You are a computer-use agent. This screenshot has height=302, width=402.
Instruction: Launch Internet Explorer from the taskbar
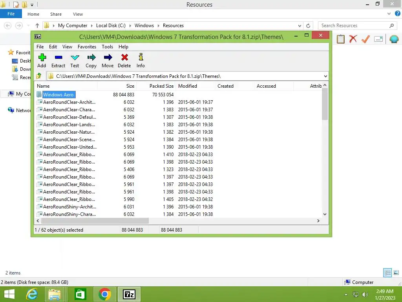(32, 294)
